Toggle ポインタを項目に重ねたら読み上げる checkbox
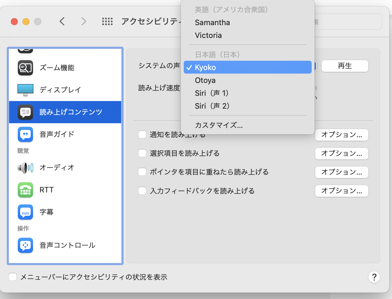 142,172
